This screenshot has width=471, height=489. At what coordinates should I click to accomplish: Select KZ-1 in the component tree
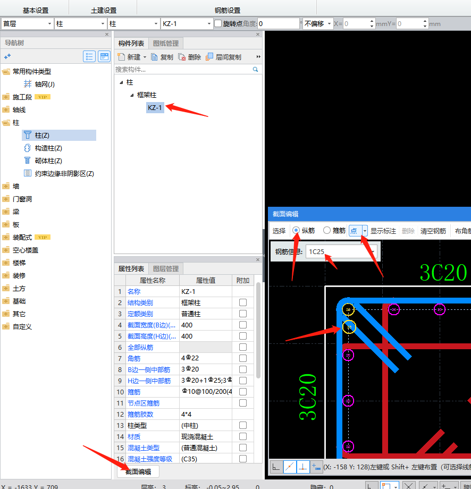[155, 107]
